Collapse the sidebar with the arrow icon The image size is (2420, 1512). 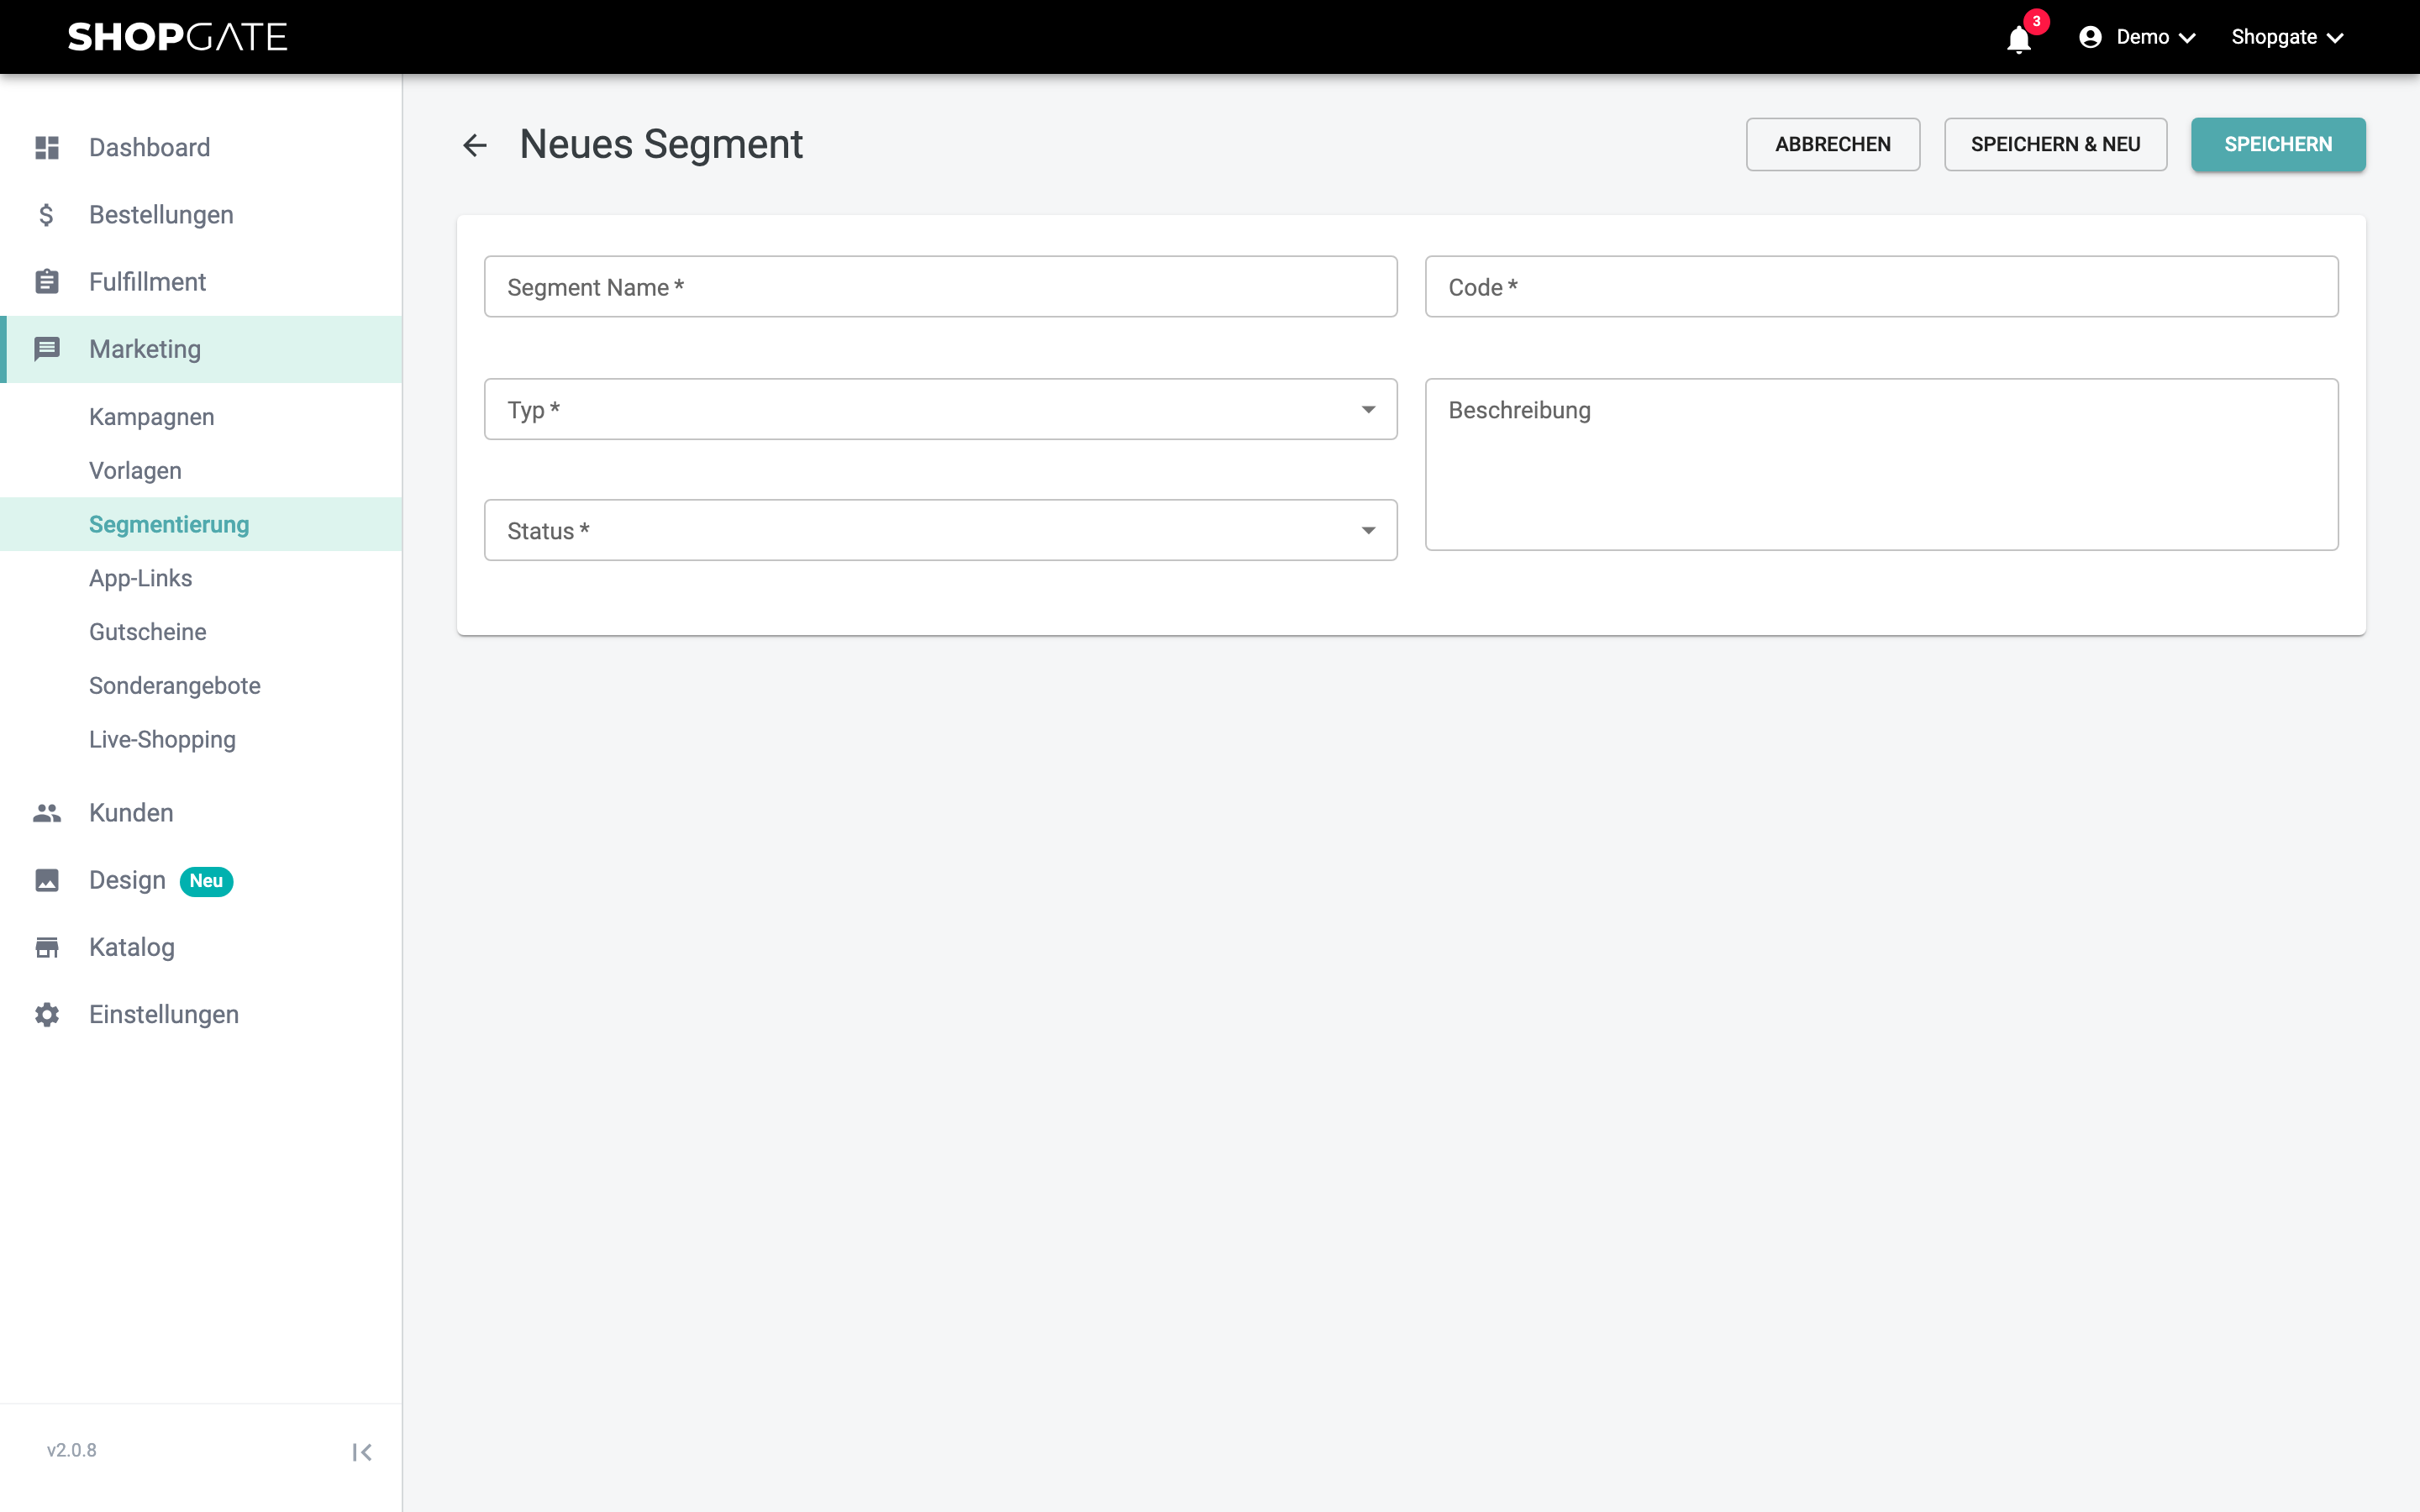(x=362, y=1452)
